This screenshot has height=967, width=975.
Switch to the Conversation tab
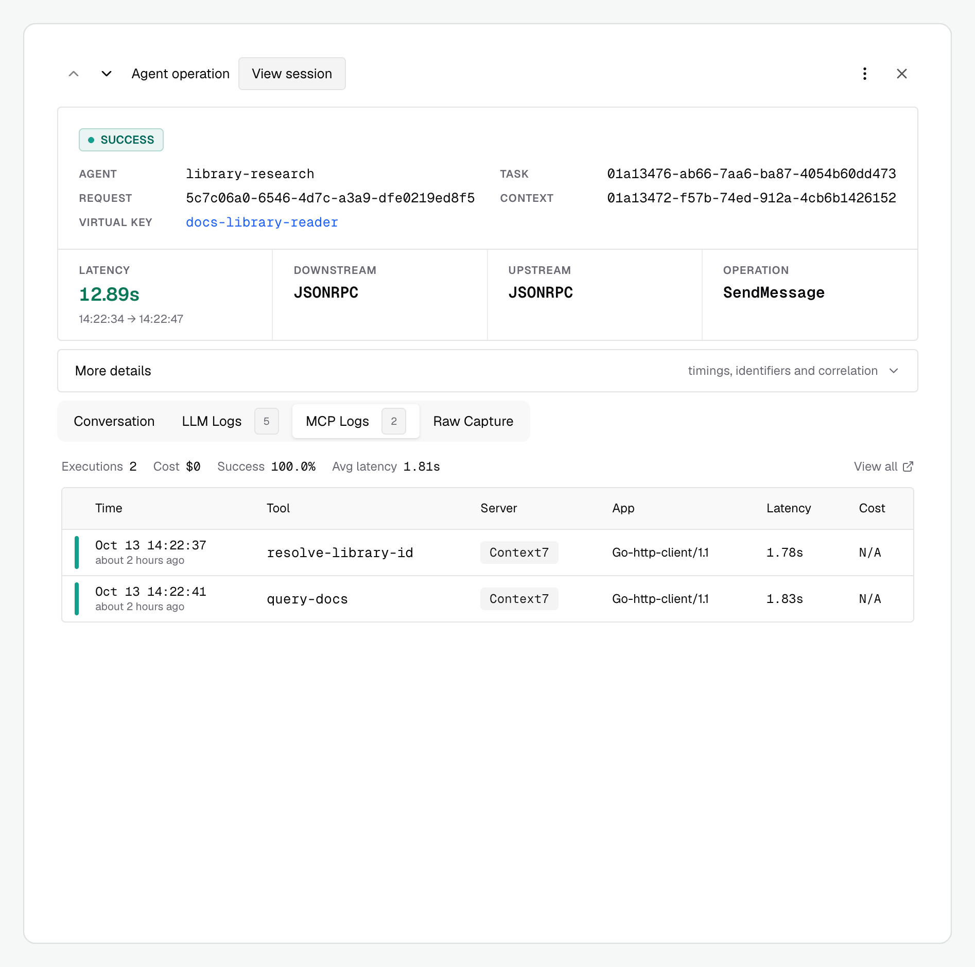(x=114, y=421)
